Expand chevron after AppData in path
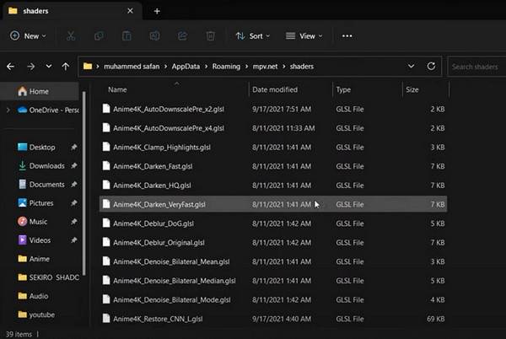 206,67
